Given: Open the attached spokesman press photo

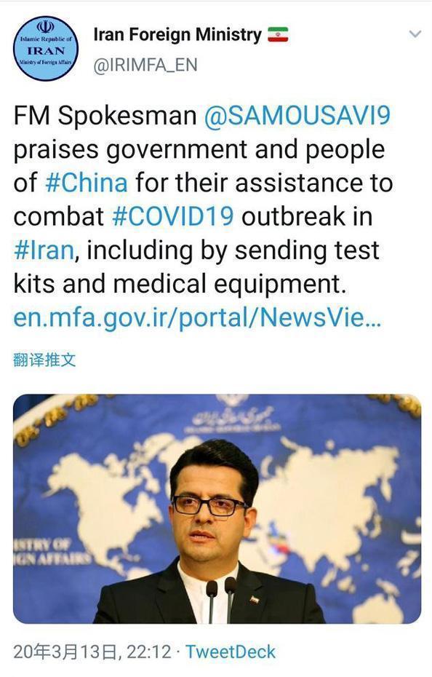Looking at the screenshot, I should coord(217,509).
